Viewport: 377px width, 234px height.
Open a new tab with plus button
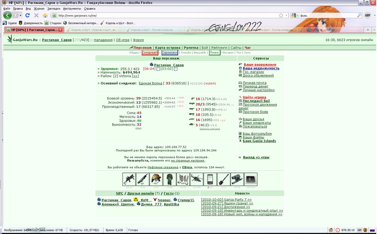point(368,30)
